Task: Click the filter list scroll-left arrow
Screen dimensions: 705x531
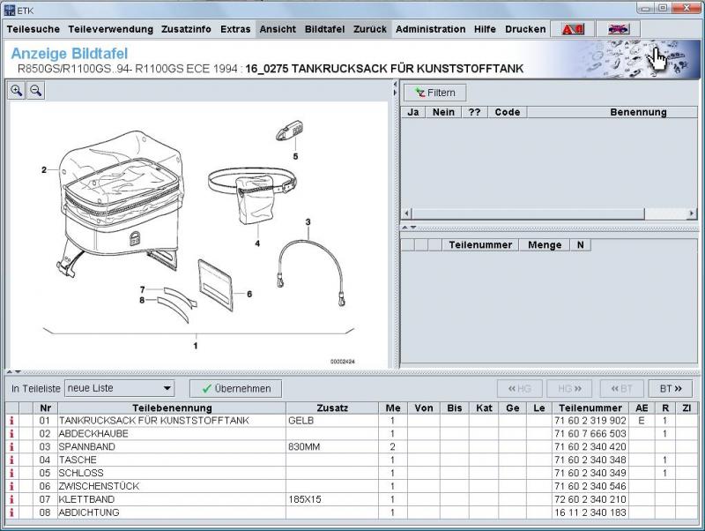Action: click(x=407, y=213)
